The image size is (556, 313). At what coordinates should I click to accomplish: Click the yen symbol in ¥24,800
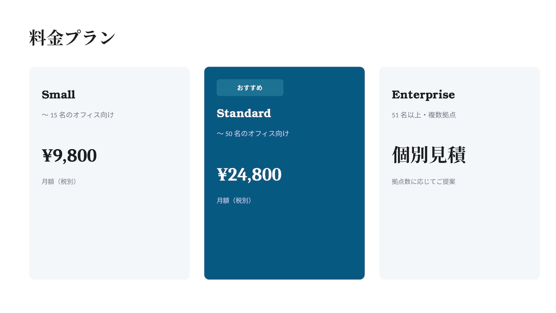(x=222, y=174)
